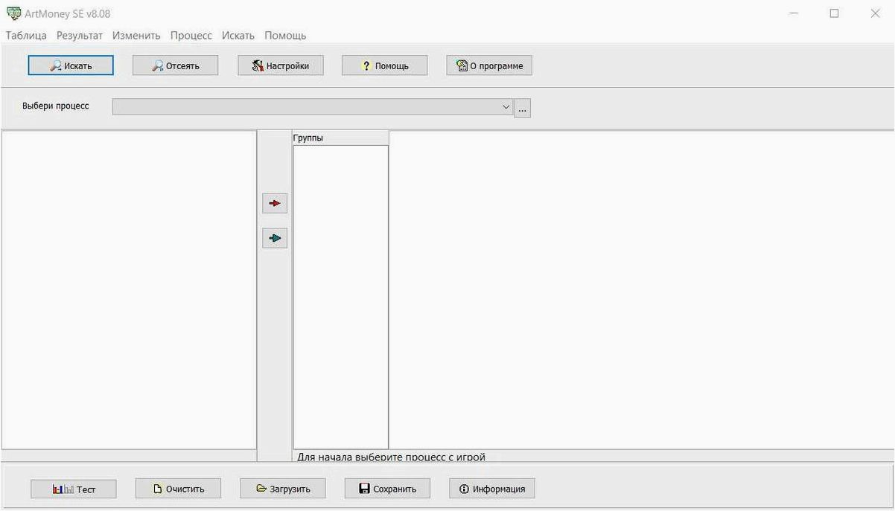Open the Результат menu

tap(80, 36)
